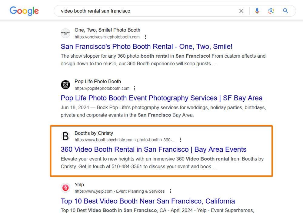This screenshot has height=213, width=303.
Task: Click the blue magnifier search button
Action: click(x=285, y=11)
